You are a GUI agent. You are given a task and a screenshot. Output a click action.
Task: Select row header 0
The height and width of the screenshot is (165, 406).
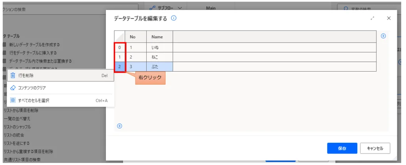[120, 47]
